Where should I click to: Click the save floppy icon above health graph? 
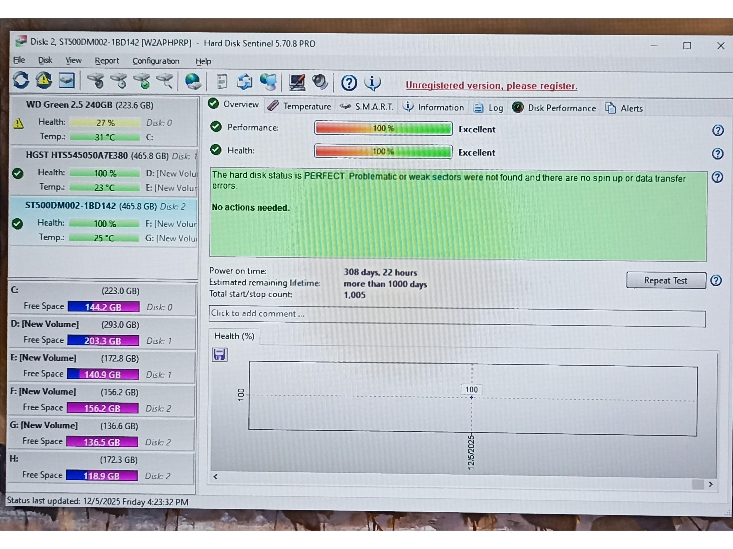coord(219,355)
